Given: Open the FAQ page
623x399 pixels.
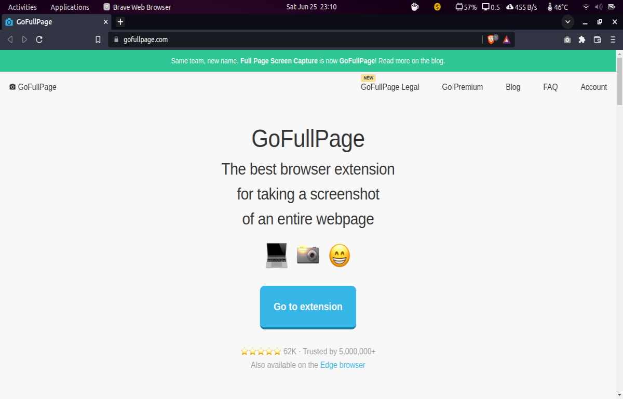Looking at the screenshot, I should point(550,87).
